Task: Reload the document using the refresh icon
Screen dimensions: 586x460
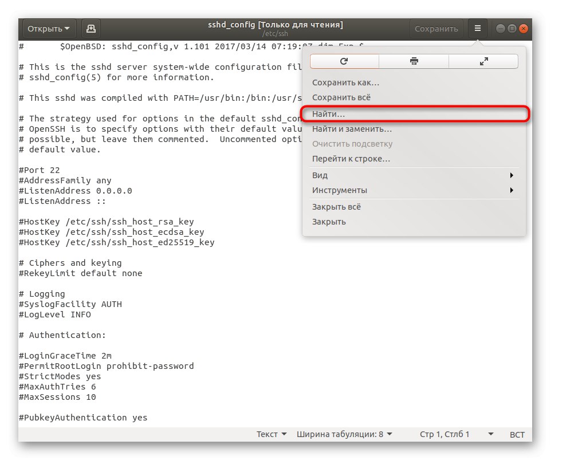Action: tap(344, 61)
